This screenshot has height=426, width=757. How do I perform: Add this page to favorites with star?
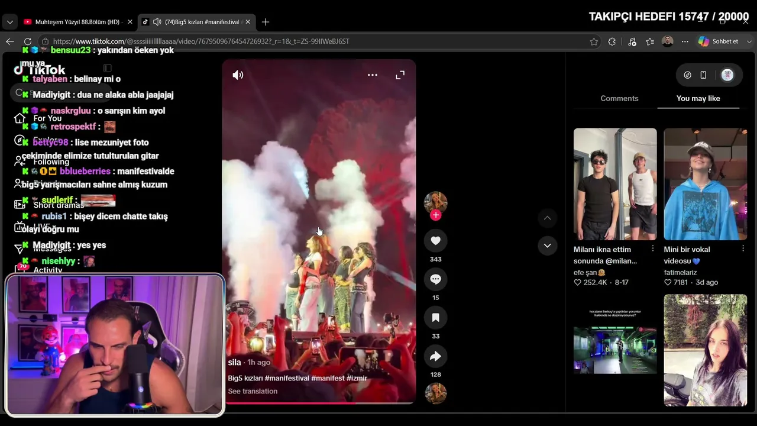594,41
